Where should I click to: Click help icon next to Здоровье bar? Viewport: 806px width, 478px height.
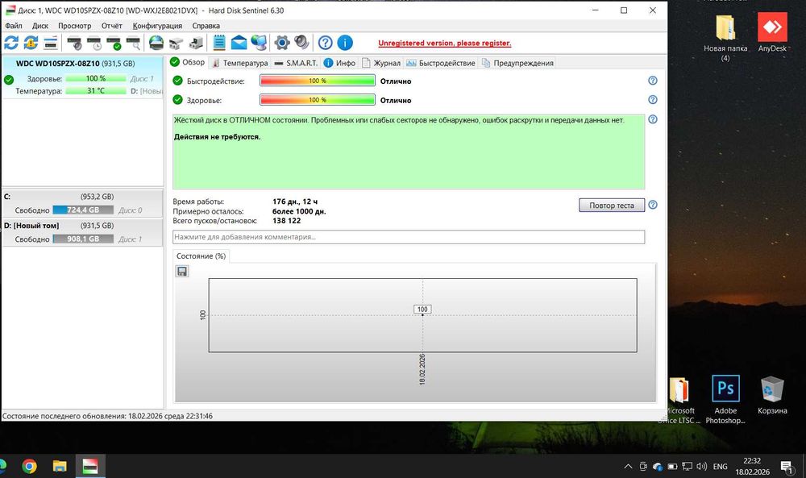[652, 100]
